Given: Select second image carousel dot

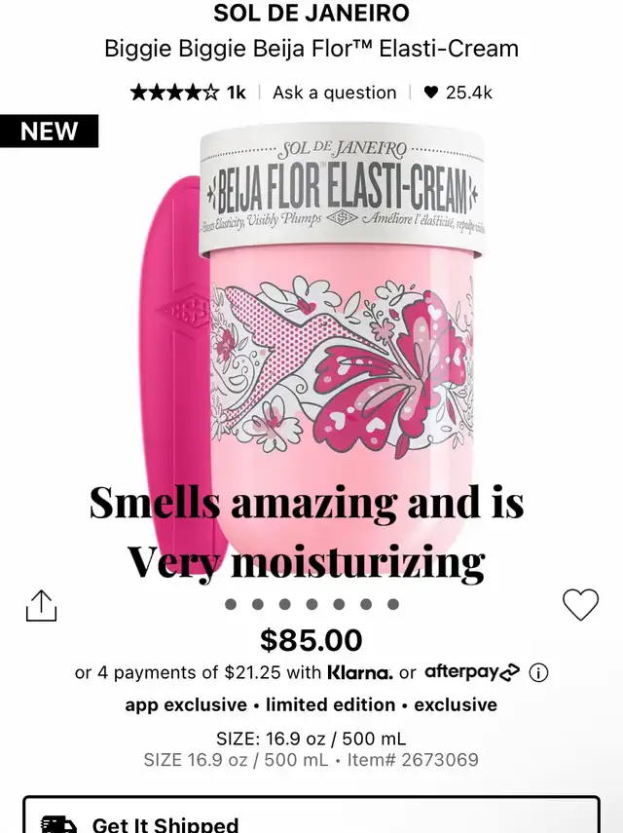Looking at the screenshot, I should [x=257, y=604].
